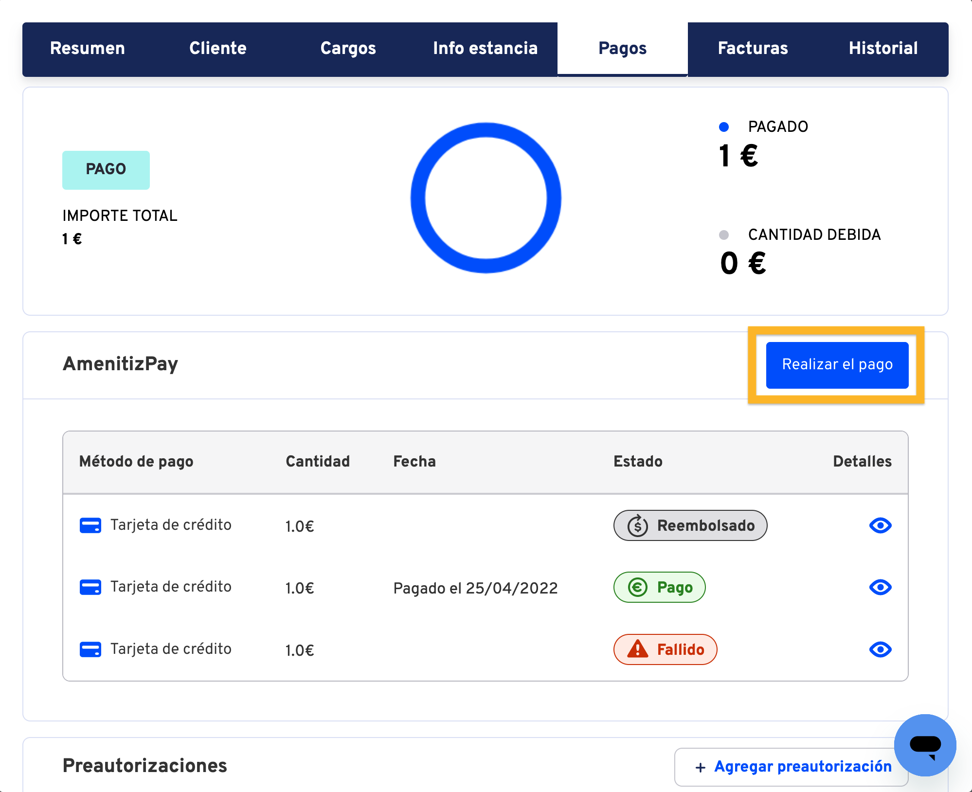Click the CANTIDAD DEBIDA legend label
The image size is (972, 792).
tap(814, 234)
